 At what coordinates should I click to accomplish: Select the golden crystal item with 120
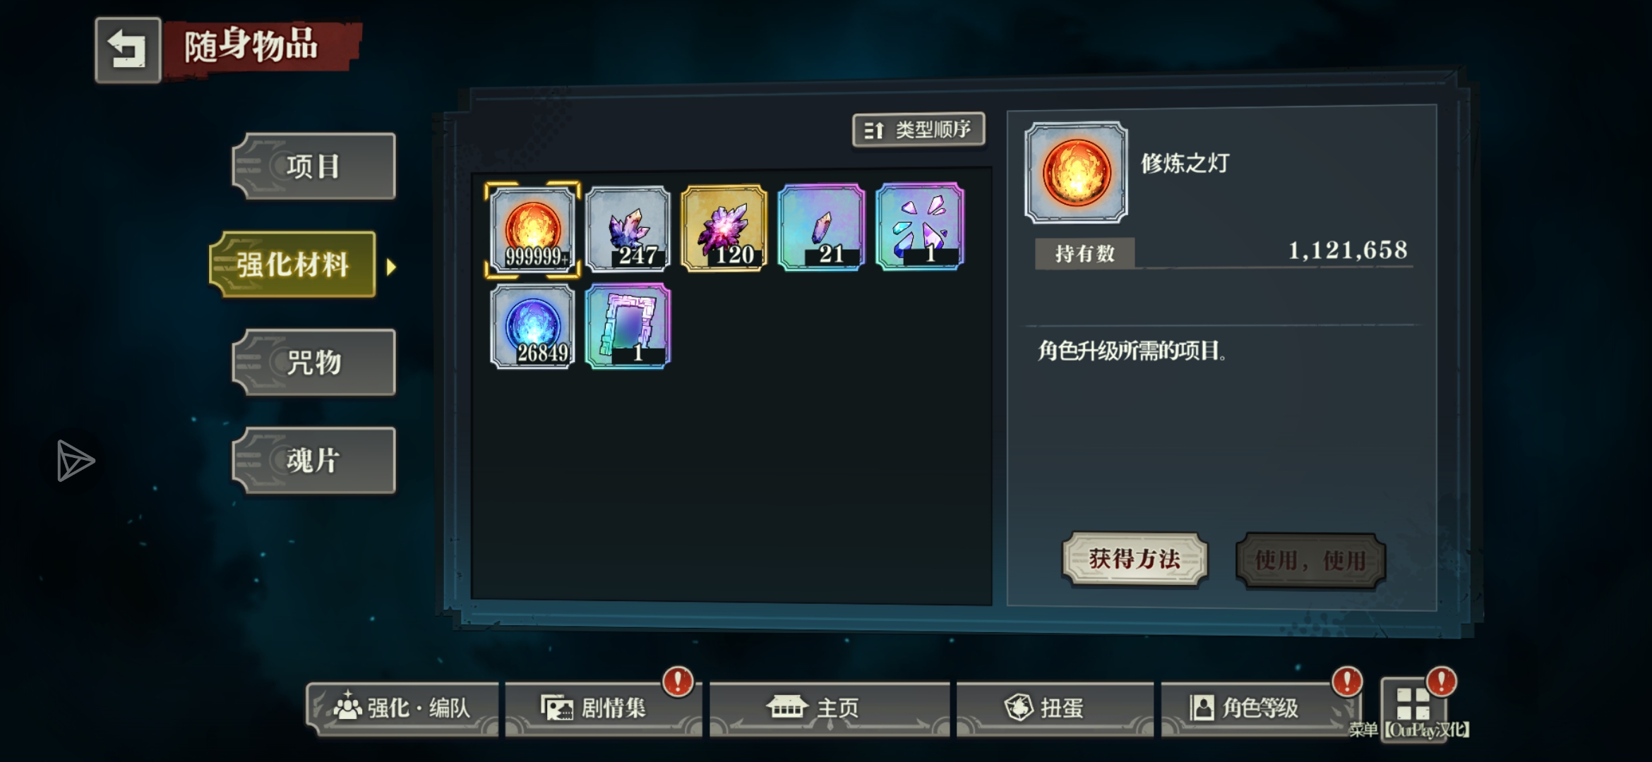tap(724, 228)
